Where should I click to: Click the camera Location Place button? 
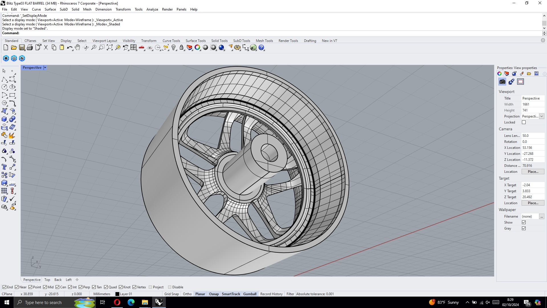click(533, 172)
